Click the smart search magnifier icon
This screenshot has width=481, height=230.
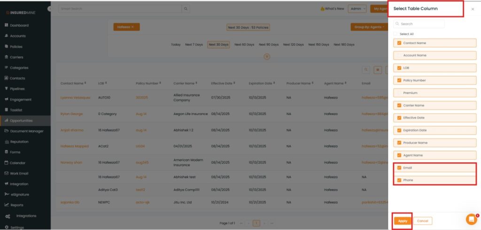click(x=186, y=8)
